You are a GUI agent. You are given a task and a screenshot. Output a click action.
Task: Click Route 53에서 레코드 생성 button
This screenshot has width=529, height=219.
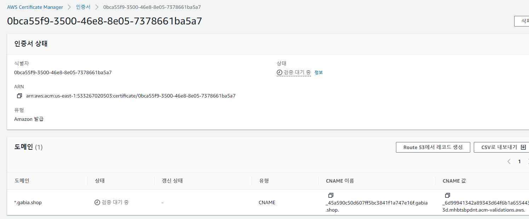point(433,147)
